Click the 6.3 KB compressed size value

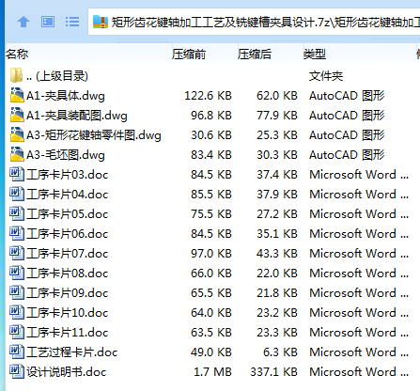click(x=280, y=352)
